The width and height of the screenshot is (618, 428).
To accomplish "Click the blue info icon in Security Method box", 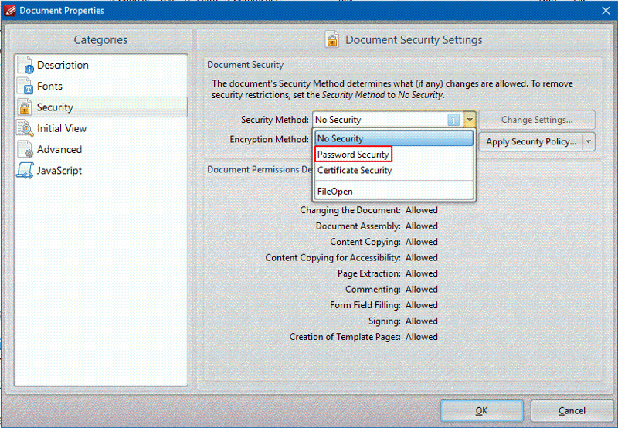I will pyautogui.click(x=453, y=120).
